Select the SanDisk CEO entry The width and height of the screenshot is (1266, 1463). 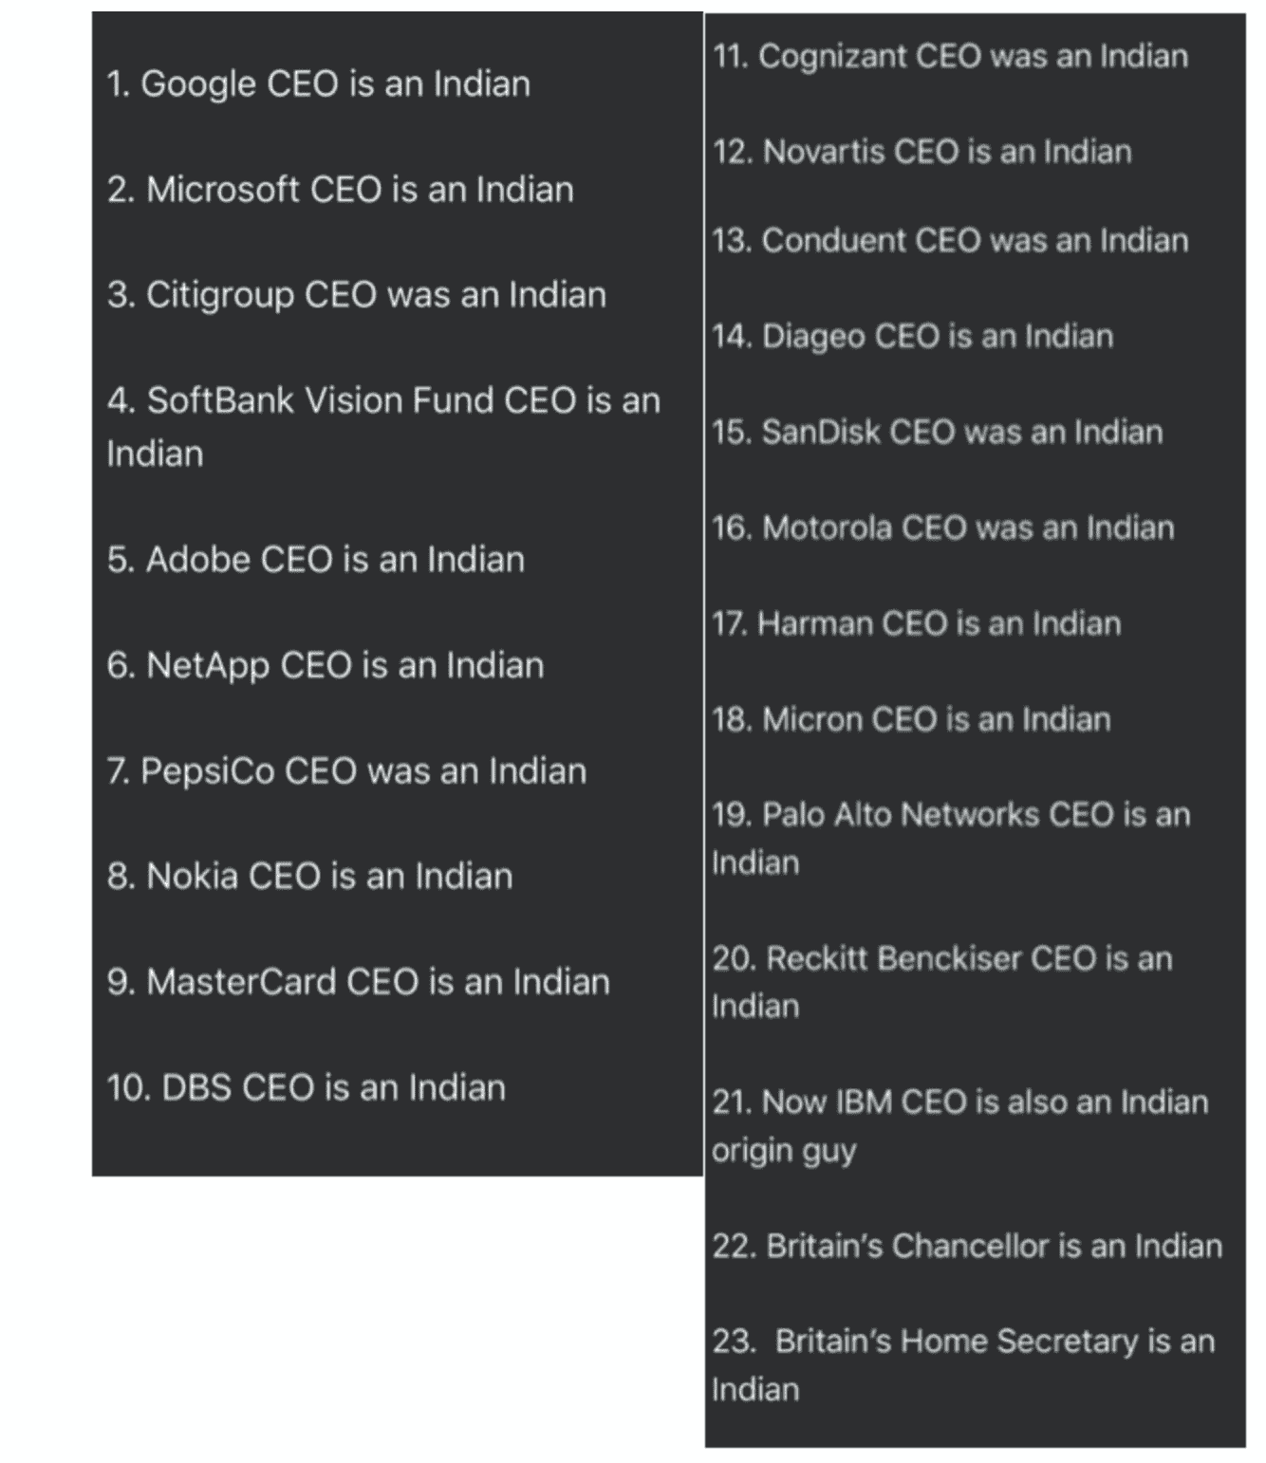[x=937, y=432]
